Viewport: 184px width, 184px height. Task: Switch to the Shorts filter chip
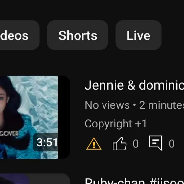pos(78,35)
